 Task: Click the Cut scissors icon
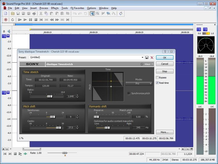41,14
